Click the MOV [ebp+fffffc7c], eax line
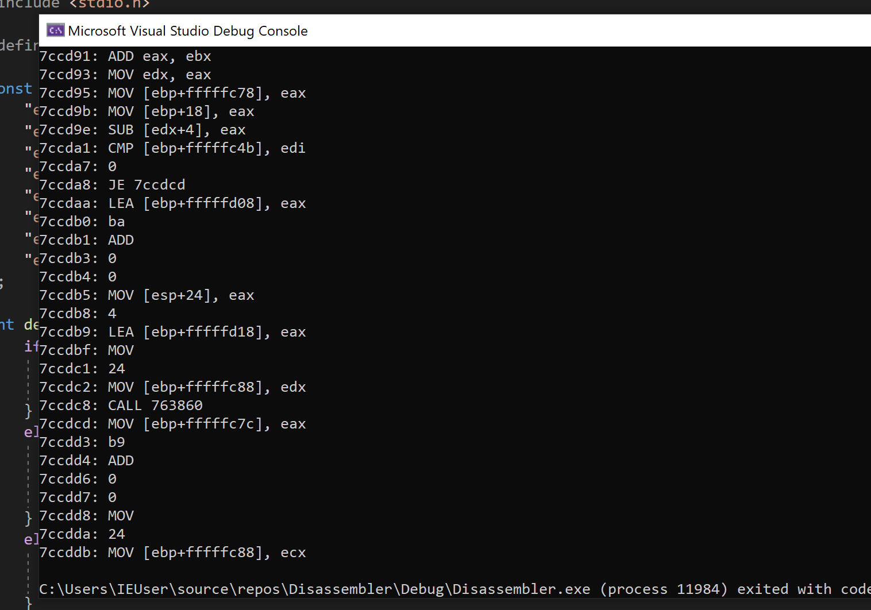Screen dimensions: 871x610 172,424
